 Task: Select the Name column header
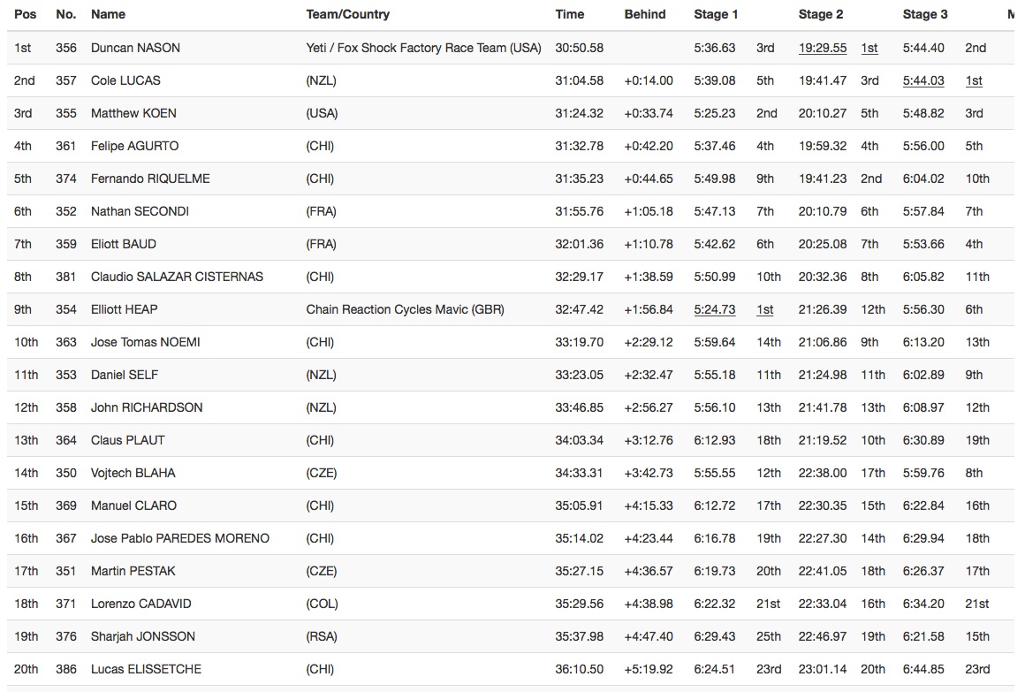108,14
